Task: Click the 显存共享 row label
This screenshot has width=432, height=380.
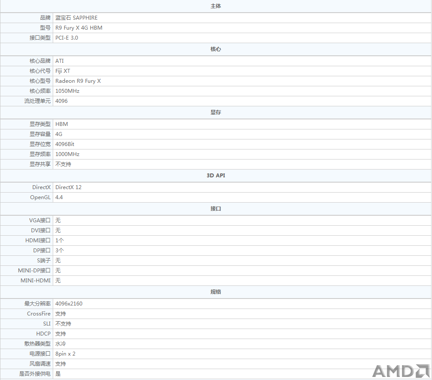Action: tap(40, 164)
